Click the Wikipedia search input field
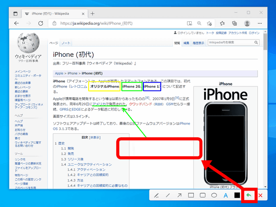Viewport: 276px width, 207px height. [231, 42]
